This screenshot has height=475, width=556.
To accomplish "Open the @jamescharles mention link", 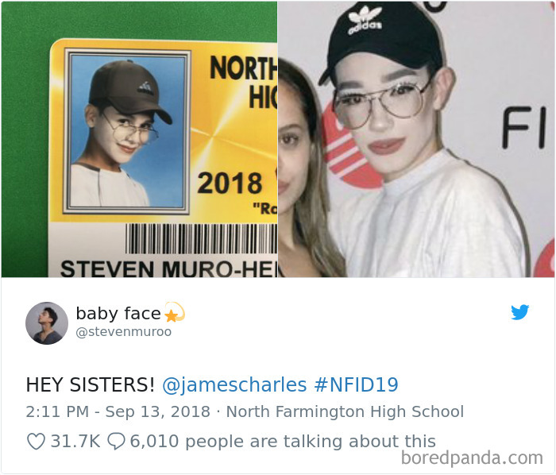I will [x=234, y=384].
